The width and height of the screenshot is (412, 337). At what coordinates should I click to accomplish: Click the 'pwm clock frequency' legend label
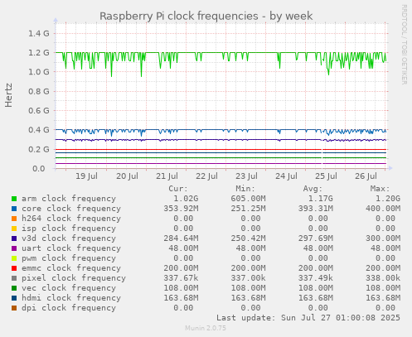pyautogui.click(x=69, y=258)
